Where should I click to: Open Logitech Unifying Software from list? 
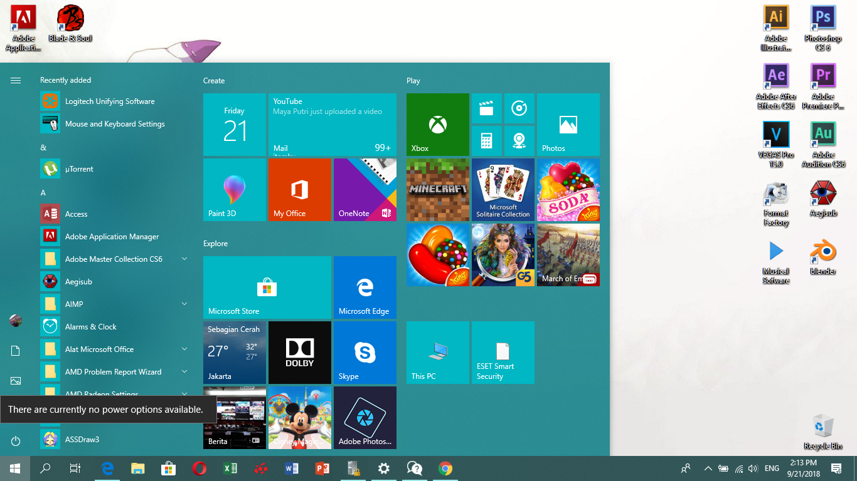[115, 101]
